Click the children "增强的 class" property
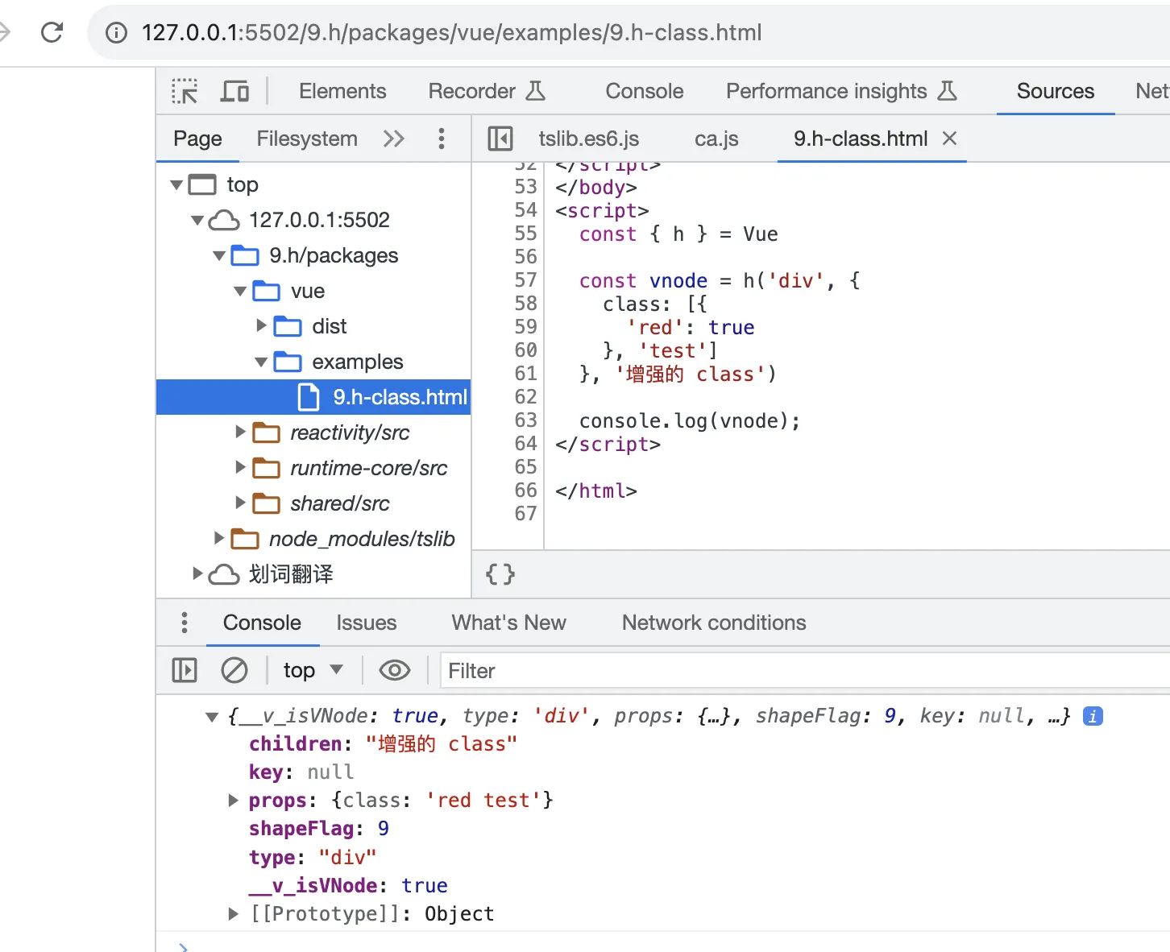 point(383,743)
